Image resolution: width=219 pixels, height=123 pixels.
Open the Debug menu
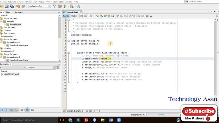41,2
